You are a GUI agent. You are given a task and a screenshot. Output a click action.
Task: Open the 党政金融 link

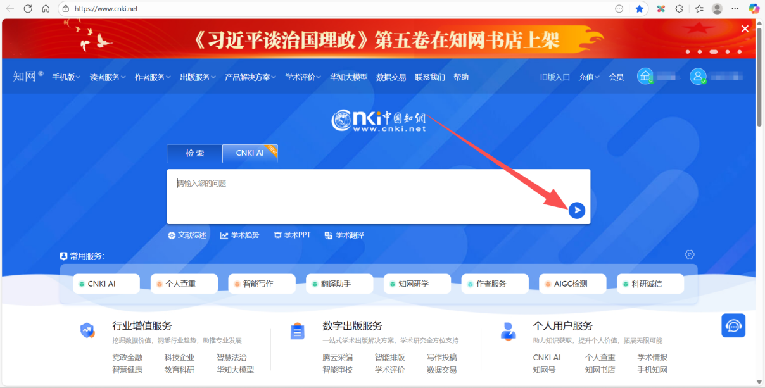pos(127,358)
